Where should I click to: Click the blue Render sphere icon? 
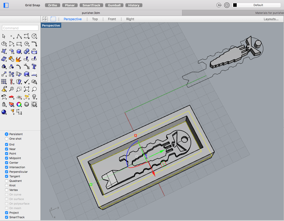coord(4,112)
